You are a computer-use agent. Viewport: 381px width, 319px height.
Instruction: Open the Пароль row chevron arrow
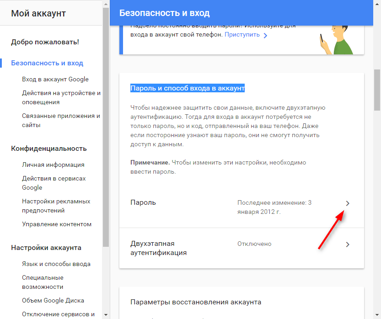click(x=348, y=203)
